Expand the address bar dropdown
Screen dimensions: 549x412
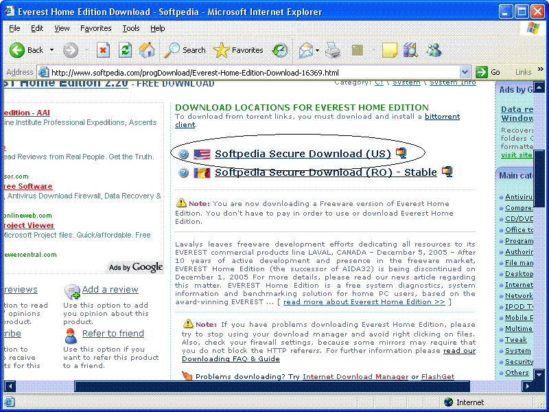click(465, 72)
